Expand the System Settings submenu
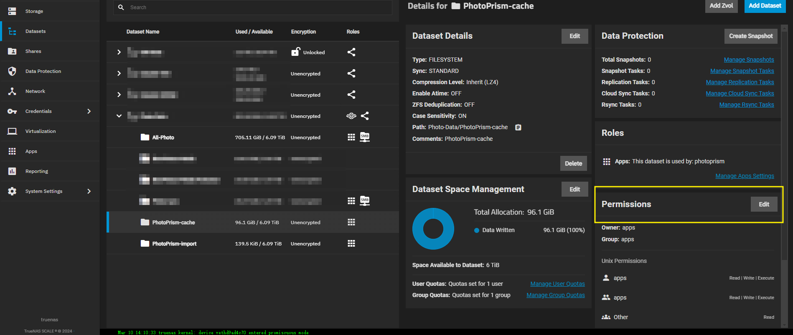The image size is (793, 335). [89, 191]
